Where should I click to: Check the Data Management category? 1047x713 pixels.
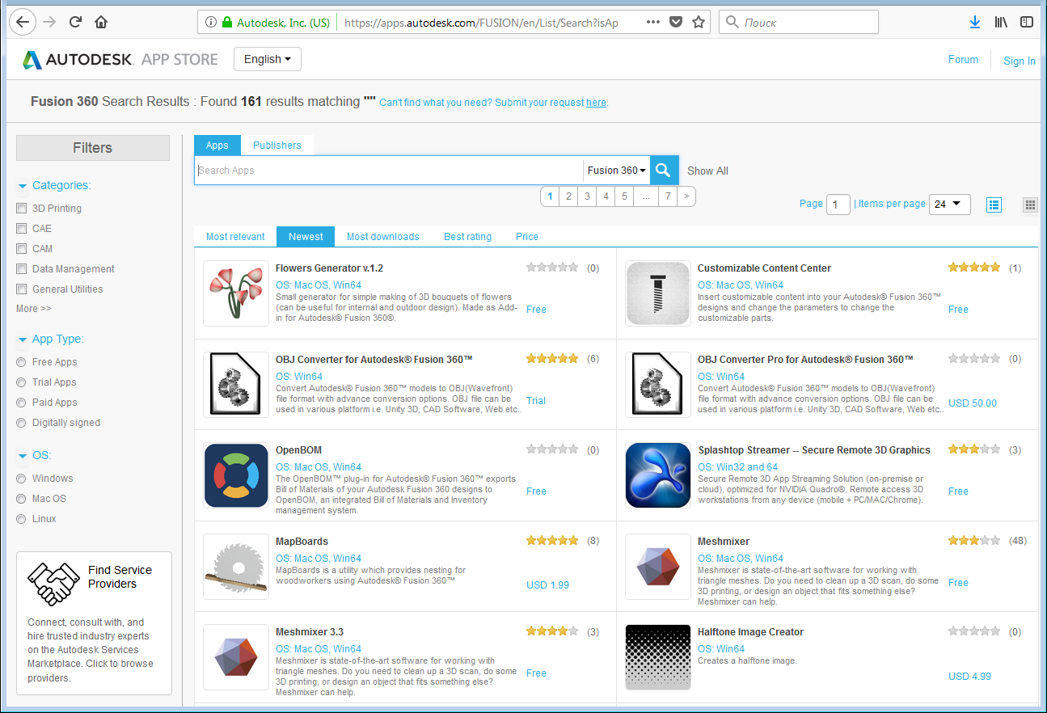tap(22, 268)
